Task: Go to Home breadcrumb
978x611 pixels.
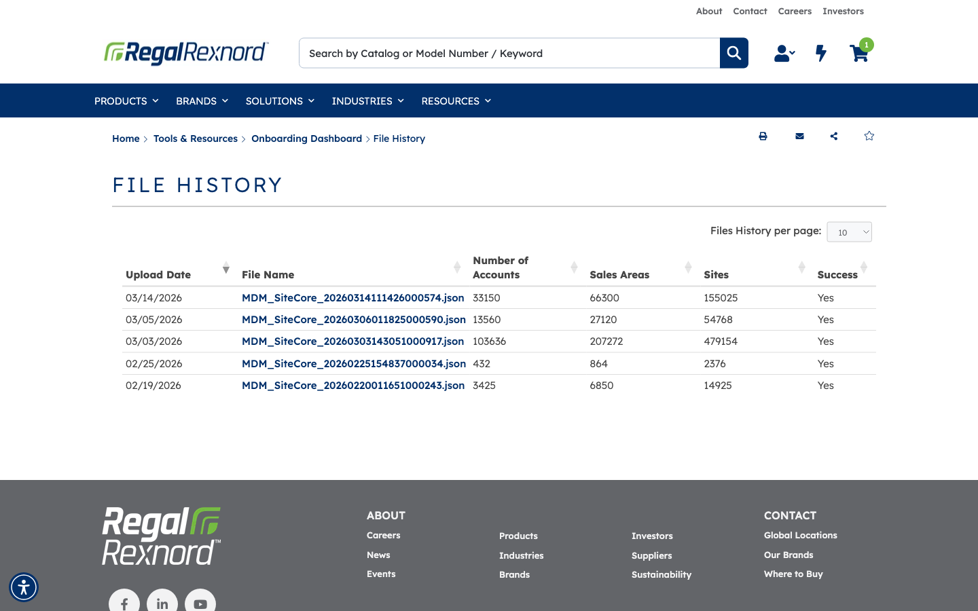Action: click(126, 138)
